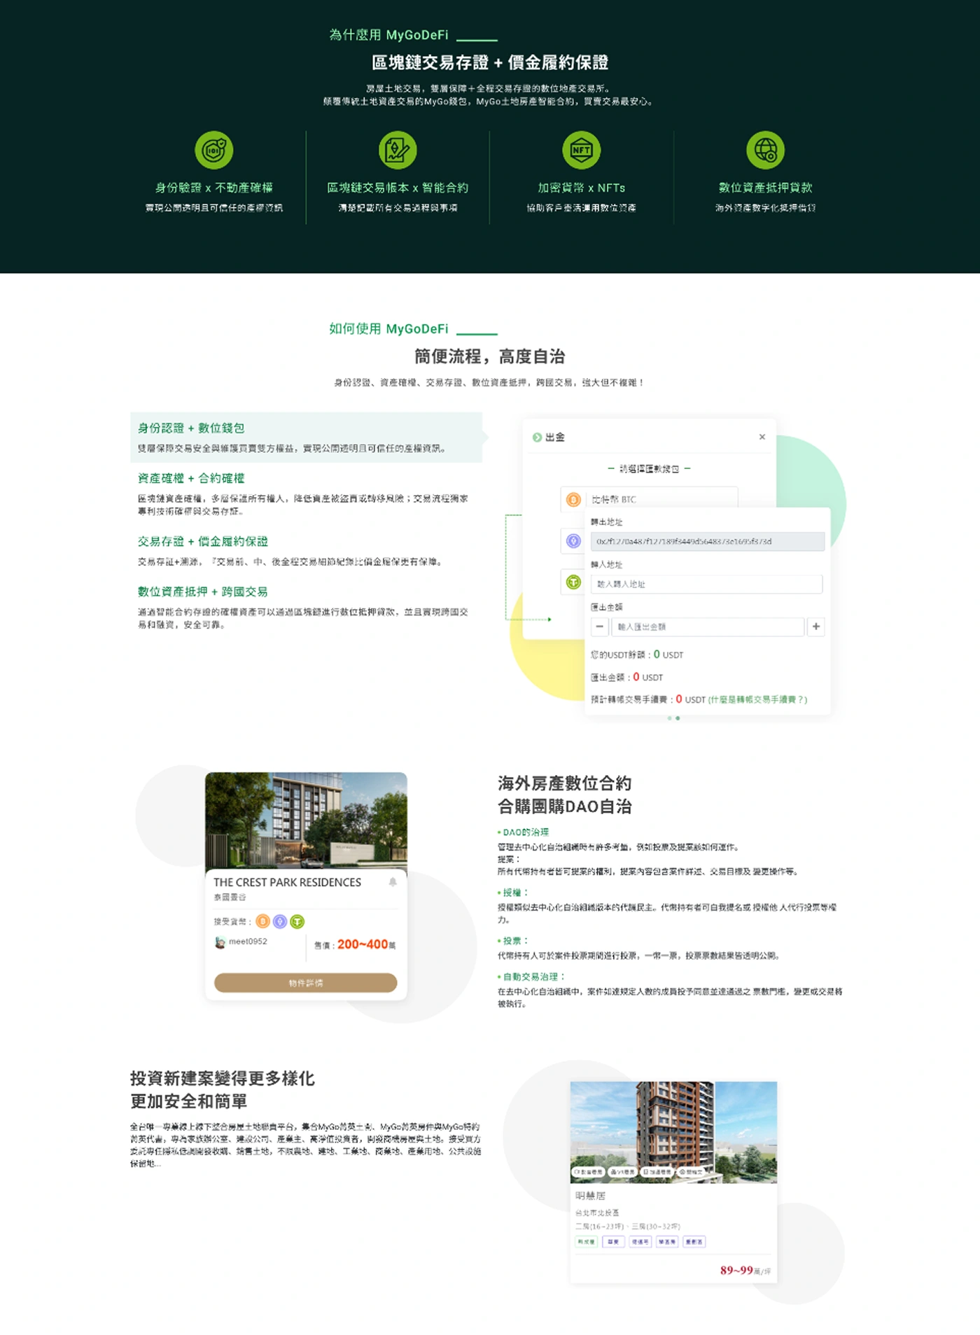Click the green arrow icon beside 出金
This screenshot has height=1335, width=980.
[537, 438]
